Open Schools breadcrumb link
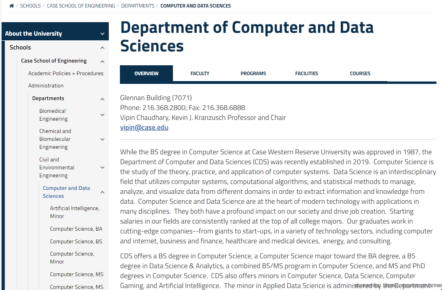Viewport: 442px width, 290px height. (30, 6)
